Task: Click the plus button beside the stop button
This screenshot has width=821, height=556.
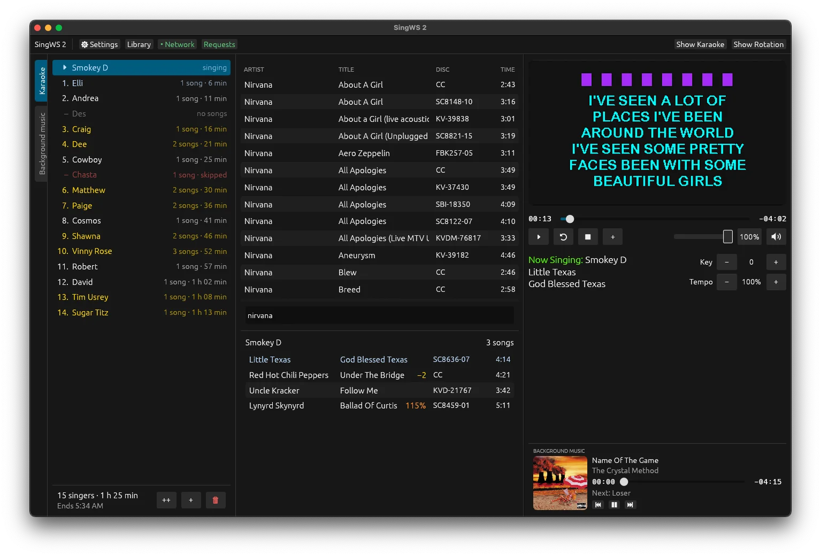Action: pyautogui.click(x=612, y=237)
